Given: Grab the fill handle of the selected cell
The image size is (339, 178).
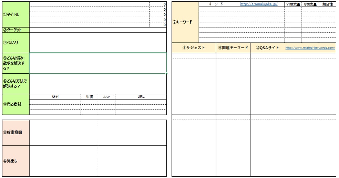Looking at the screenshot, I should tap(166, 73).
